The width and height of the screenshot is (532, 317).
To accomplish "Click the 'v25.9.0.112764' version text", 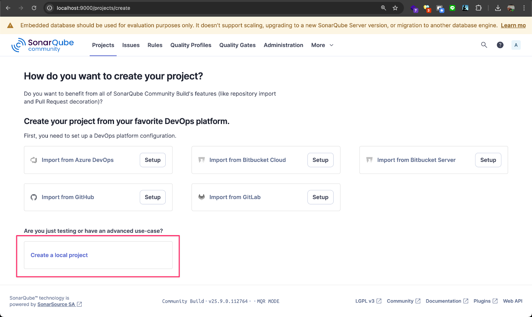I will [x=228, y=301].
